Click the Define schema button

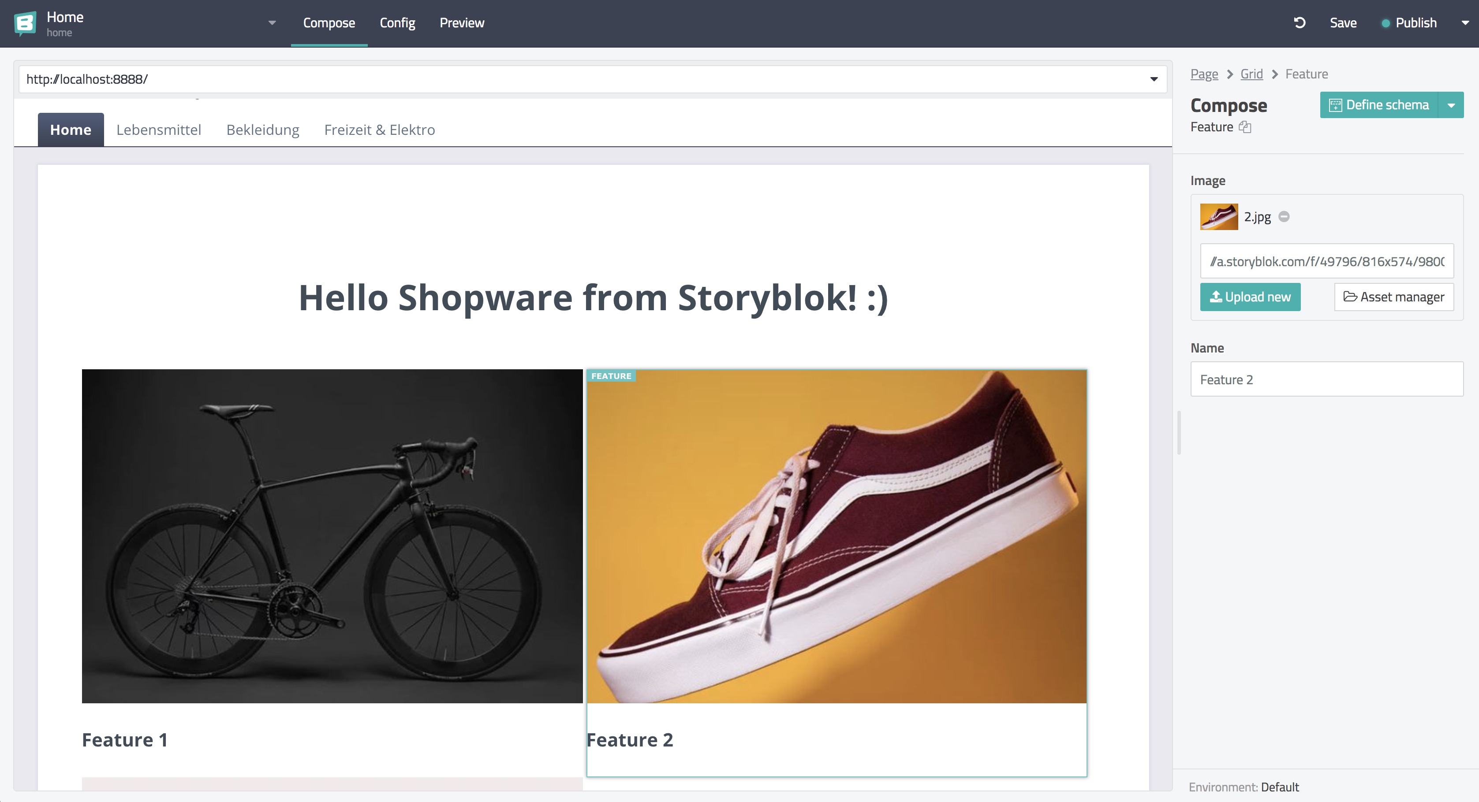click(x=1379, y=105)
